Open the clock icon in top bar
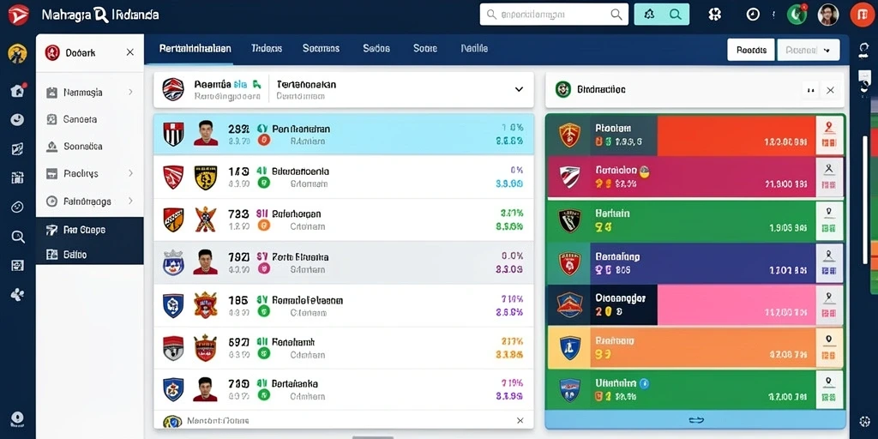Viewport: 878px width, 439px height. [753, 15]
